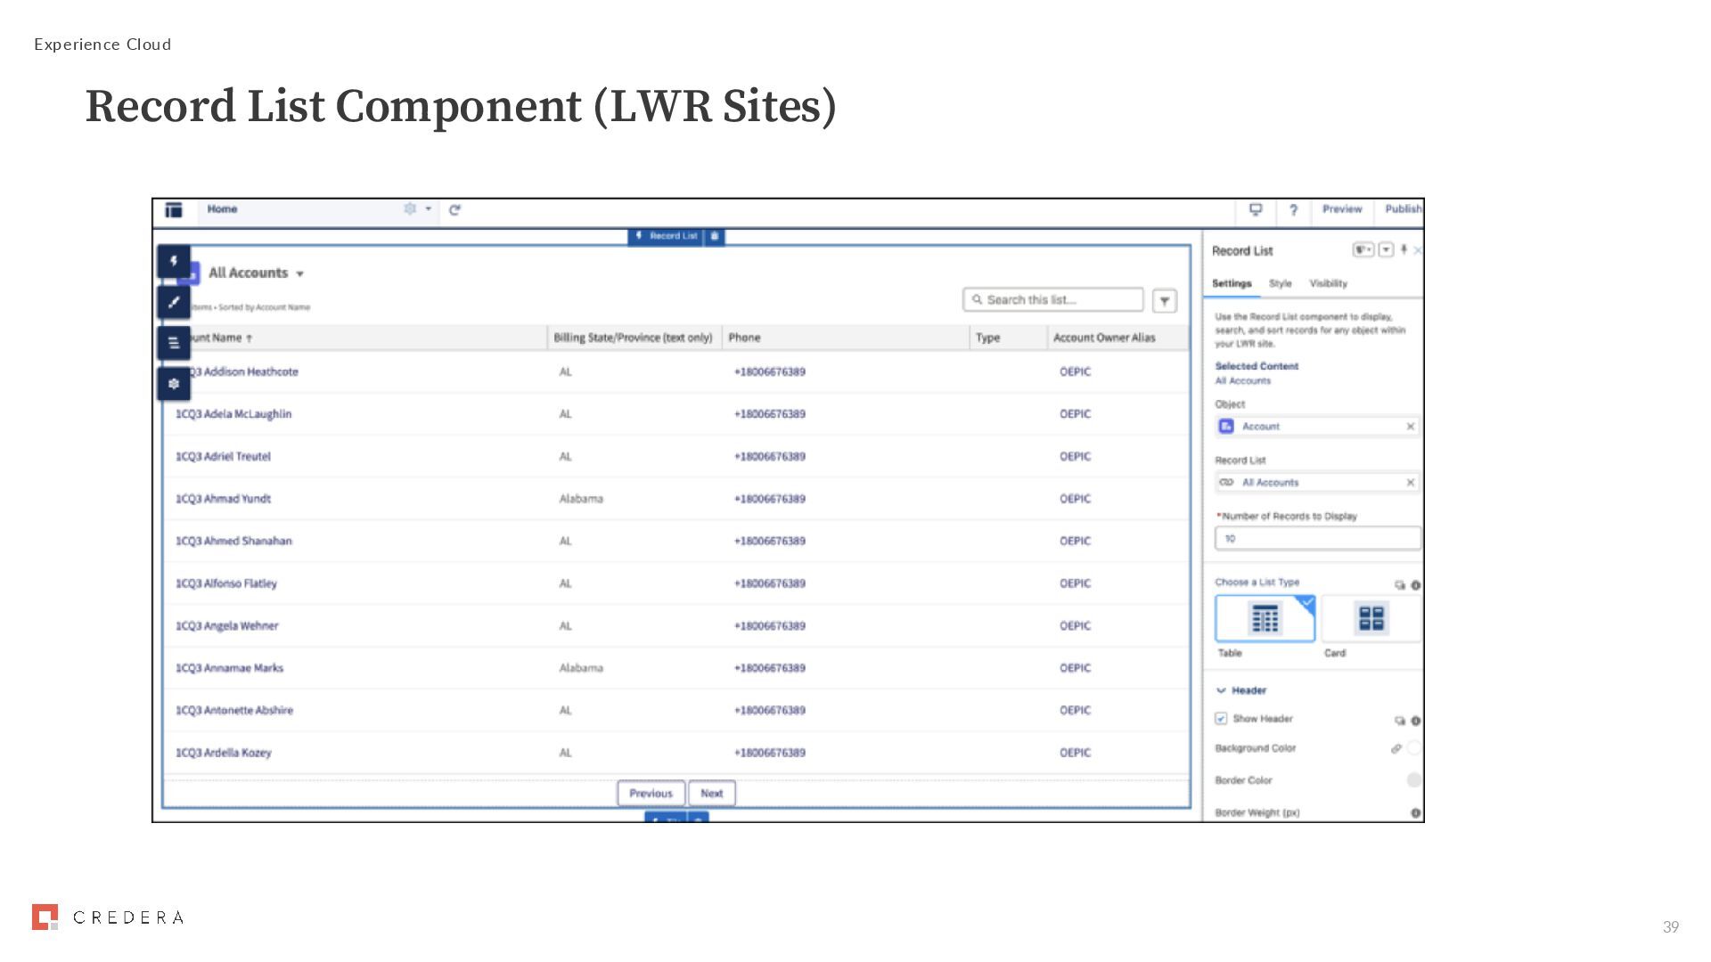Screen dimensions: 1711x962
Task: Click the list filter funnel icon
Action: 1164,301
